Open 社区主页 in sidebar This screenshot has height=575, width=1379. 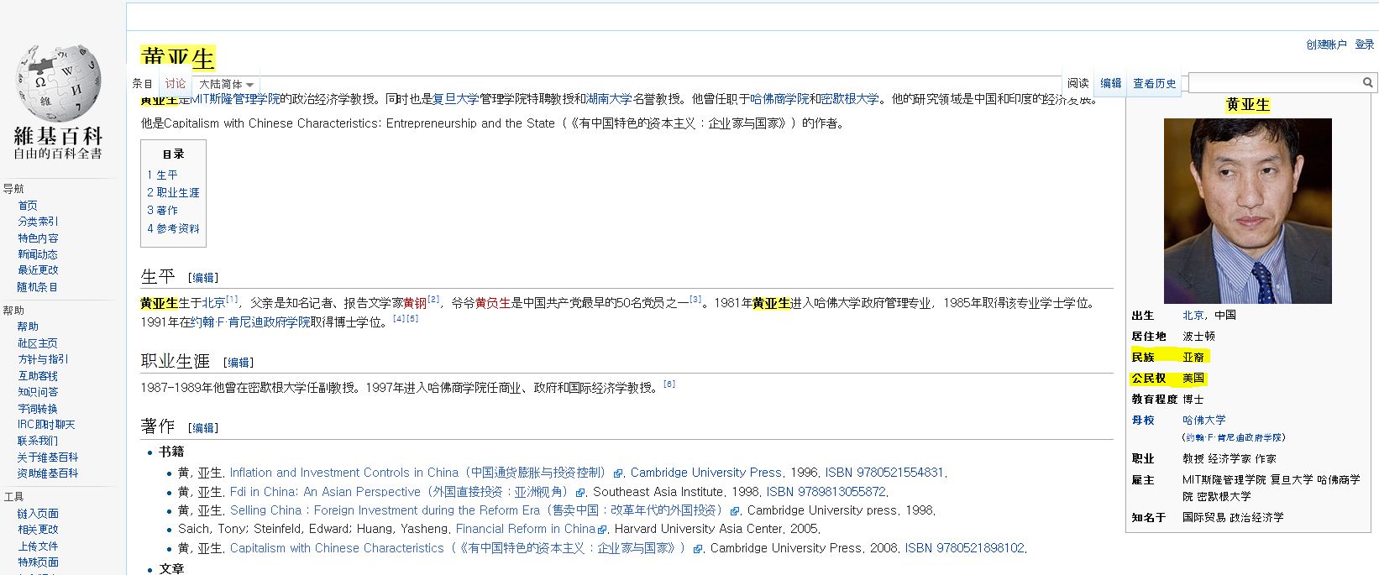pyautogui.click(x=38, y=343)
